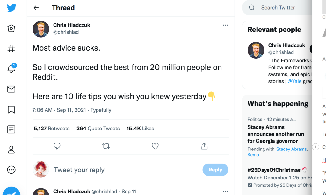
Task: Follow the @Yale link in the bio
Action: pyautogui.click(x=294, y=81)
